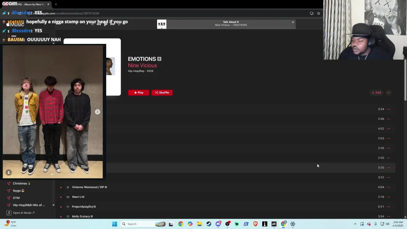The image size is (407, 229).
Task: Open Hip-Hop/R&B Hits playlist
Action: 29,205
